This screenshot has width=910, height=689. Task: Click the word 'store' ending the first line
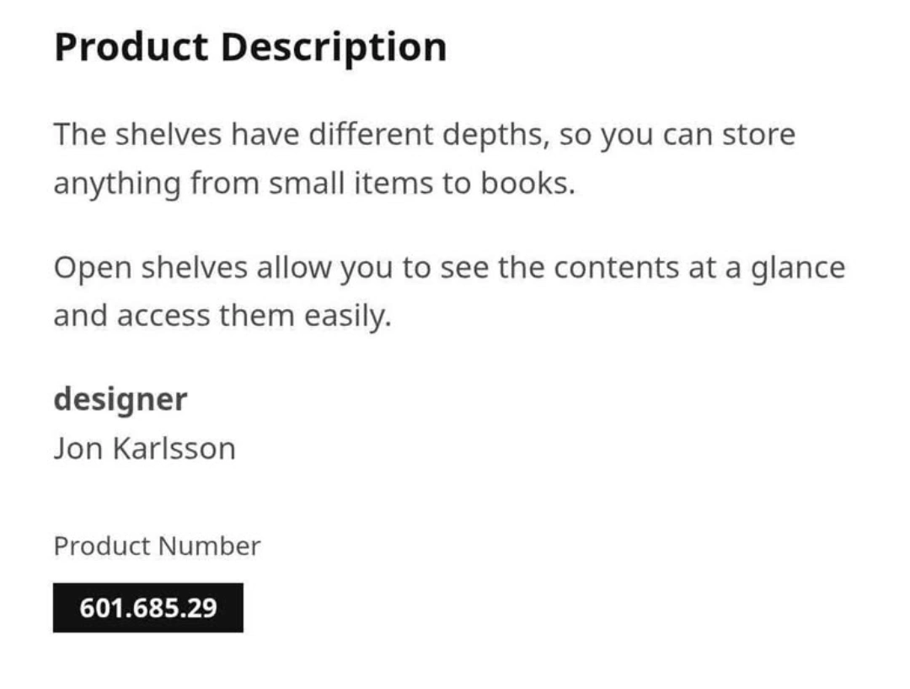pos(758,135)
